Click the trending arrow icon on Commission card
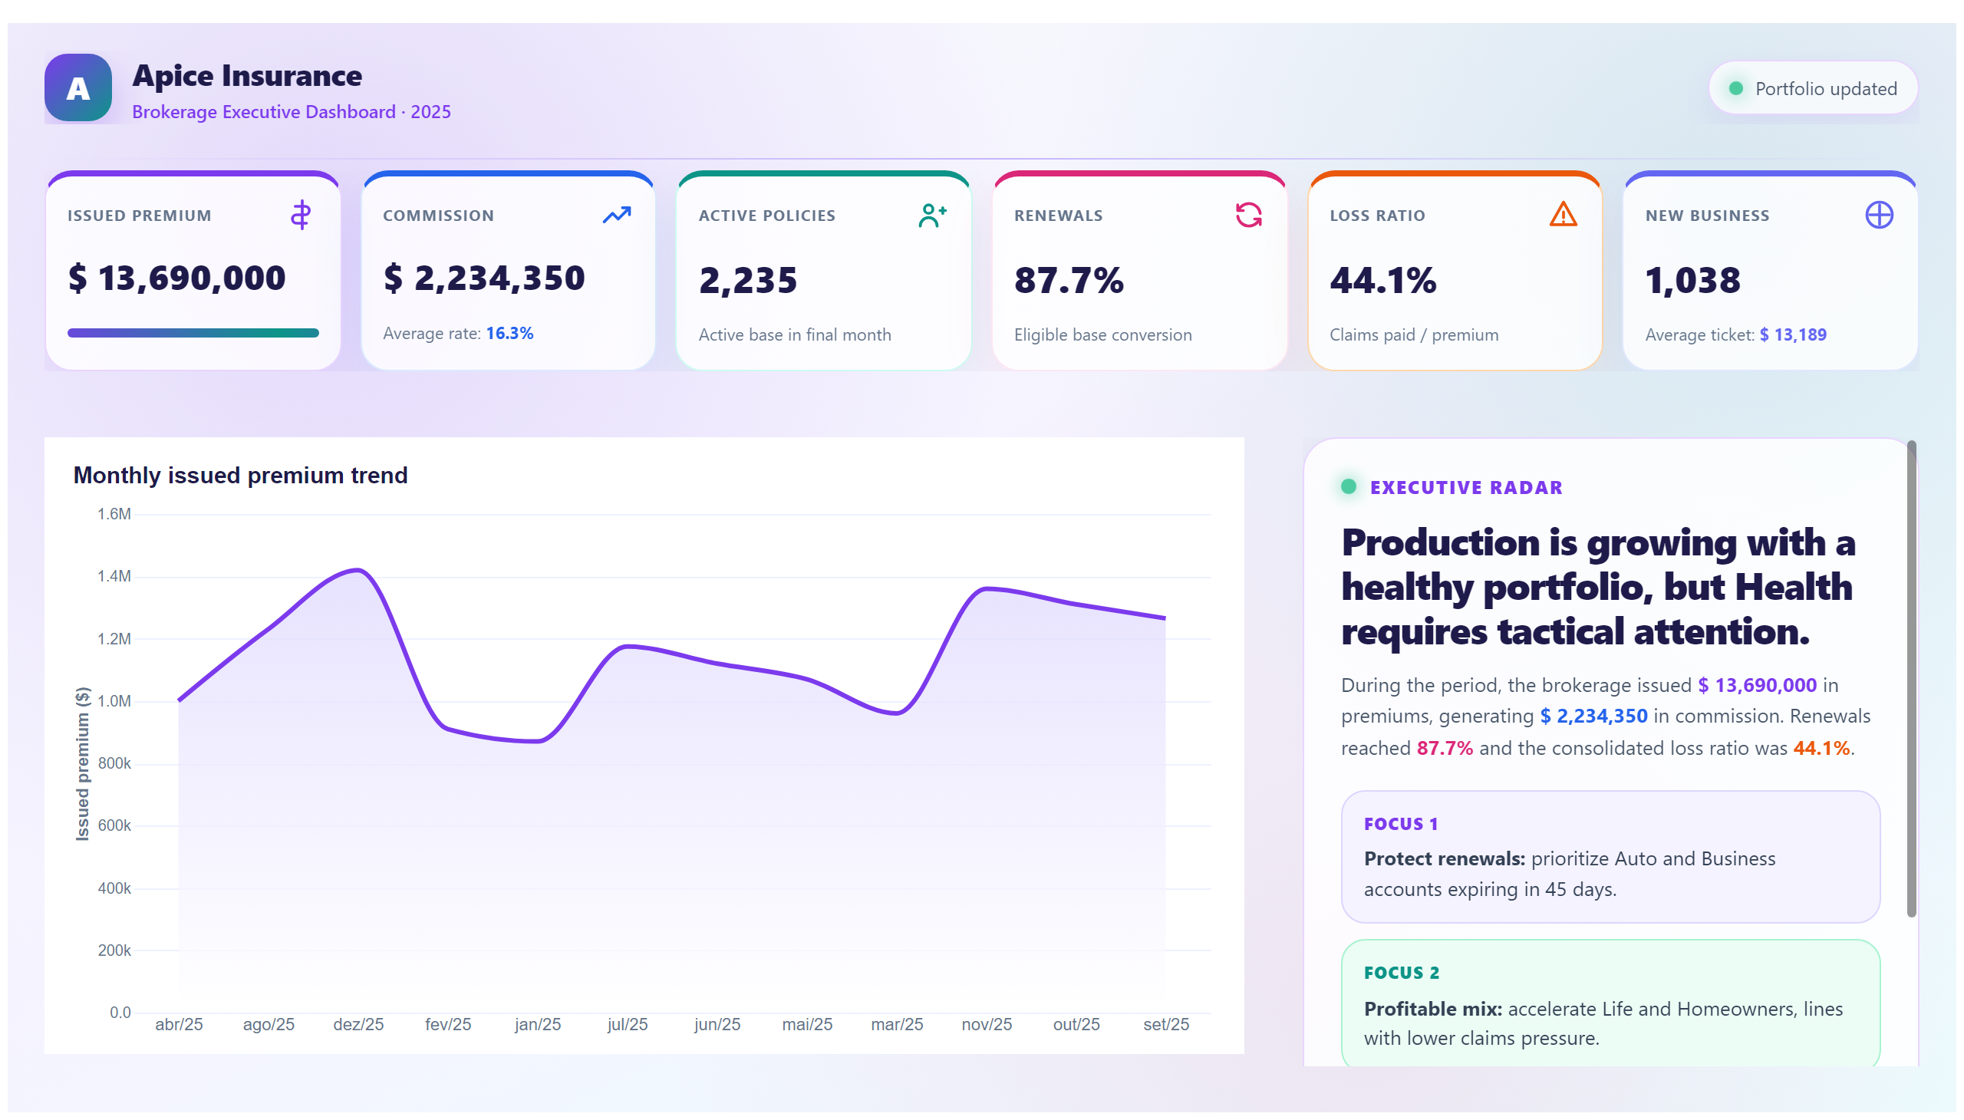The image size is (1964, 1120). tap(616, 215)
